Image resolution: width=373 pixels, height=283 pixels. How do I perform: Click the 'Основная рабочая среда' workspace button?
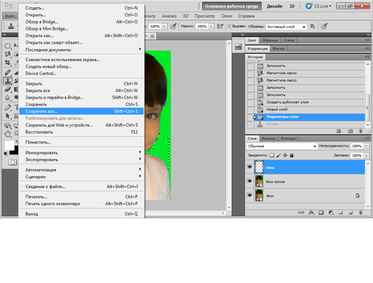coord(231,6)
